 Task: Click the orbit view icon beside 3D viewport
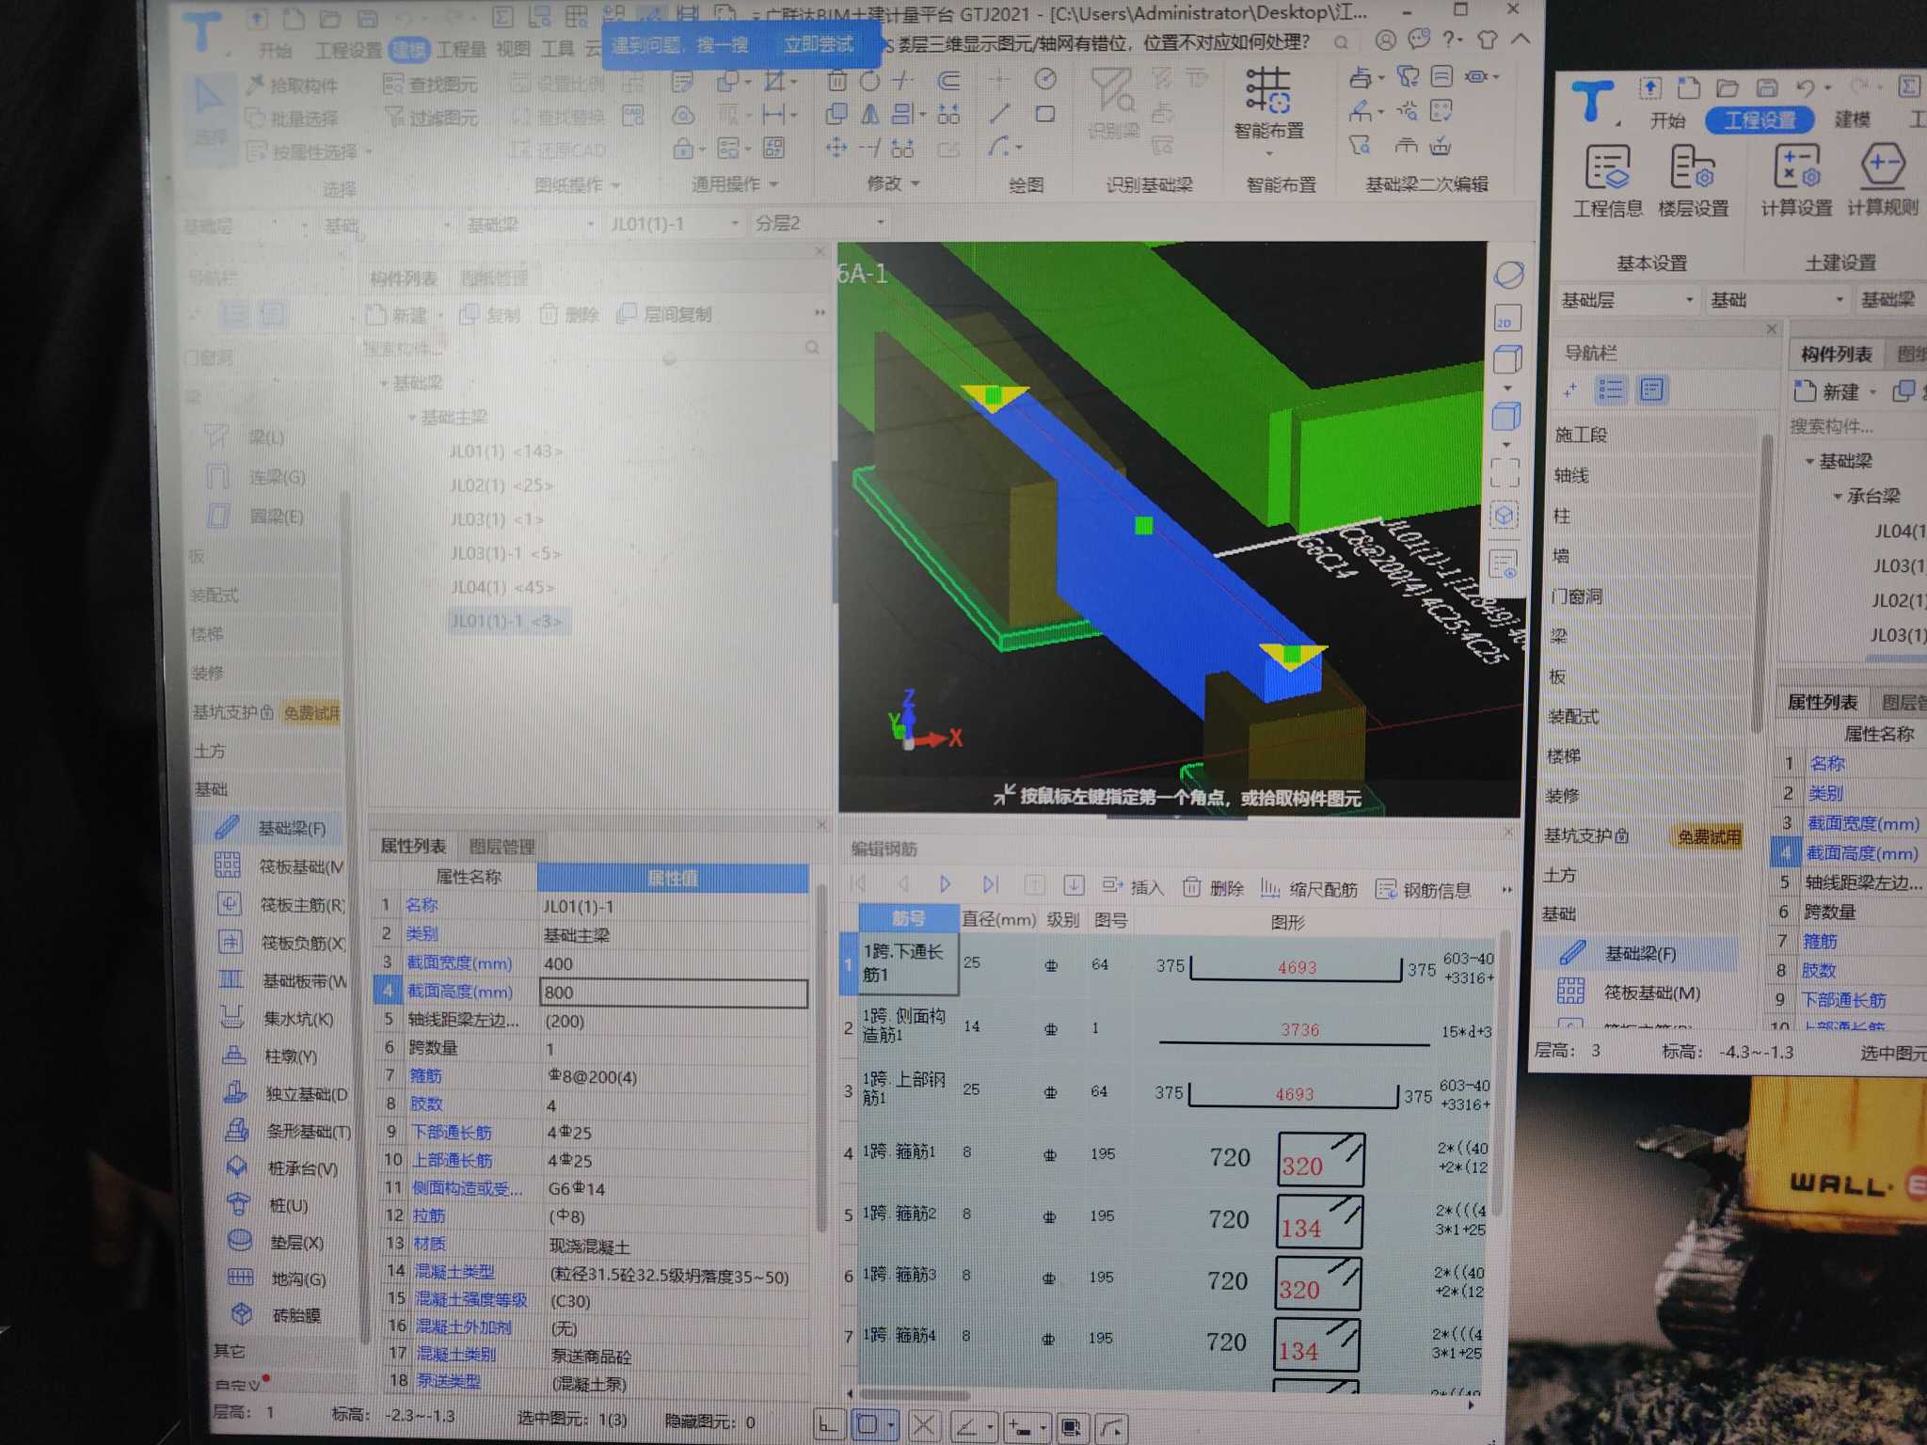pos(1508,276)
